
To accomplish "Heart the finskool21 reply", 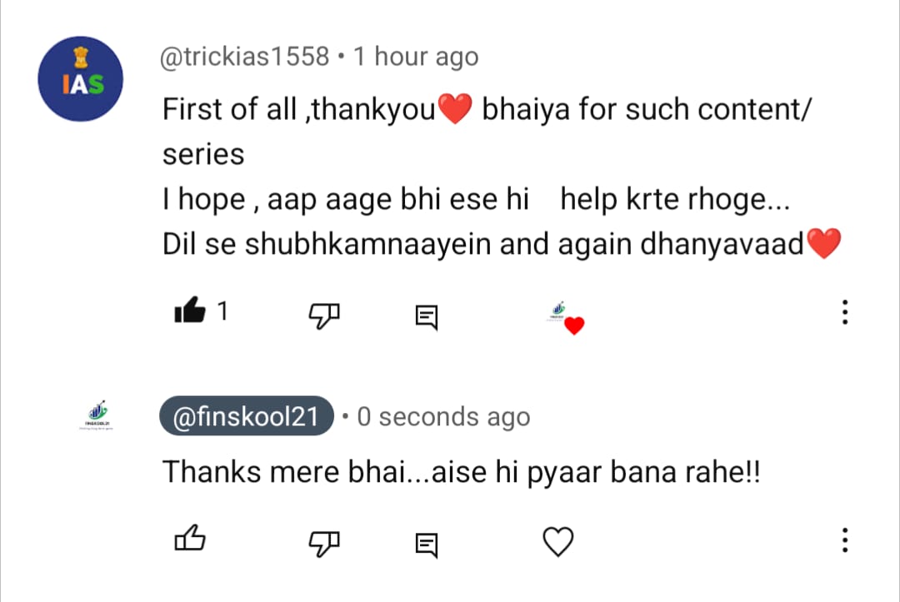I will [x=557, y=542].
